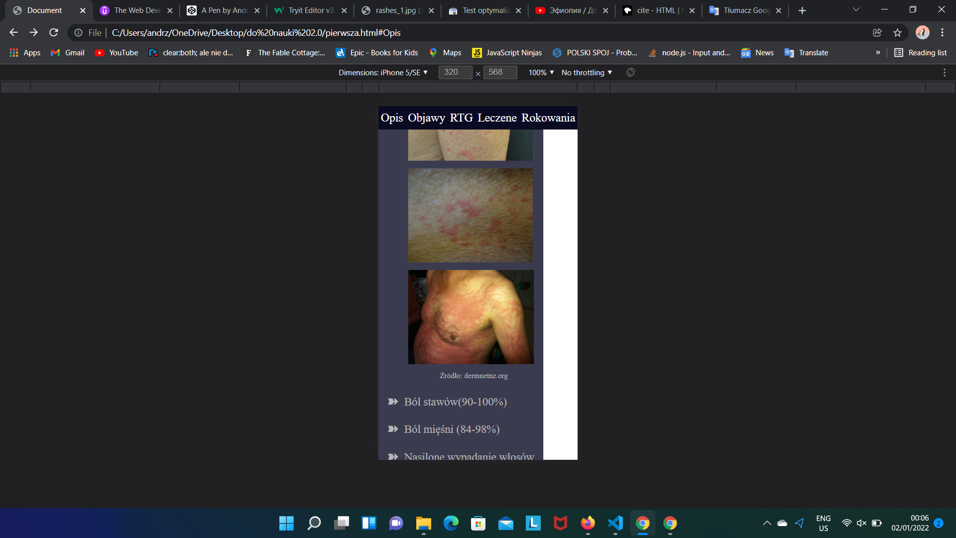956x538 pixels.
Task: Open the Reading list panel
Action: (x=920, y=53)
